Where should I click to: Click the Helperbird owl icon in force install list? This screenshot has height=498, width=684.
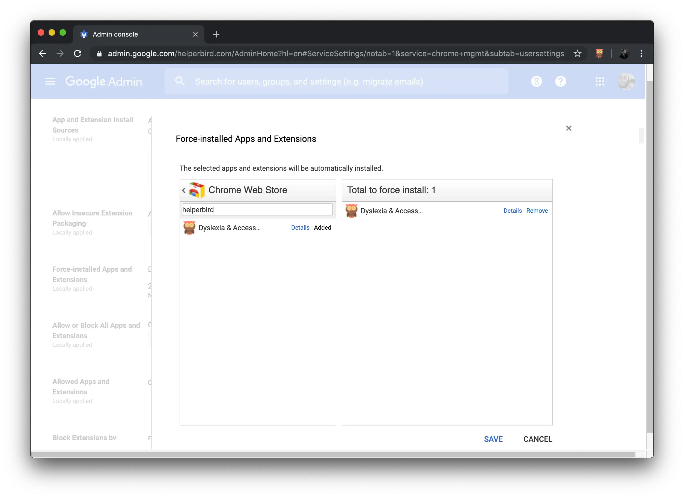pyautogui.click(x=351, y=211)
